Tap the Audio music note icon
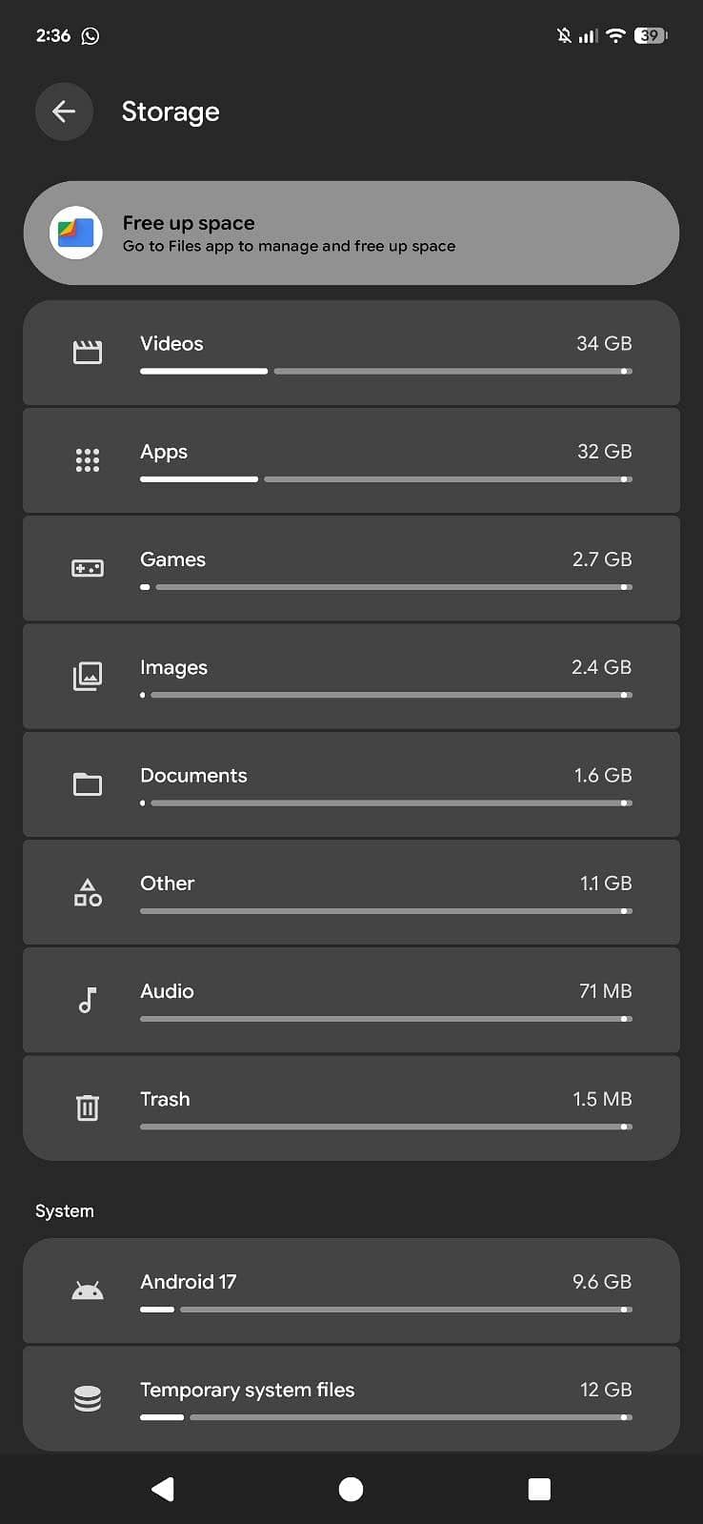Screen dimensions: 703x1524 (x=88, y=1000)
